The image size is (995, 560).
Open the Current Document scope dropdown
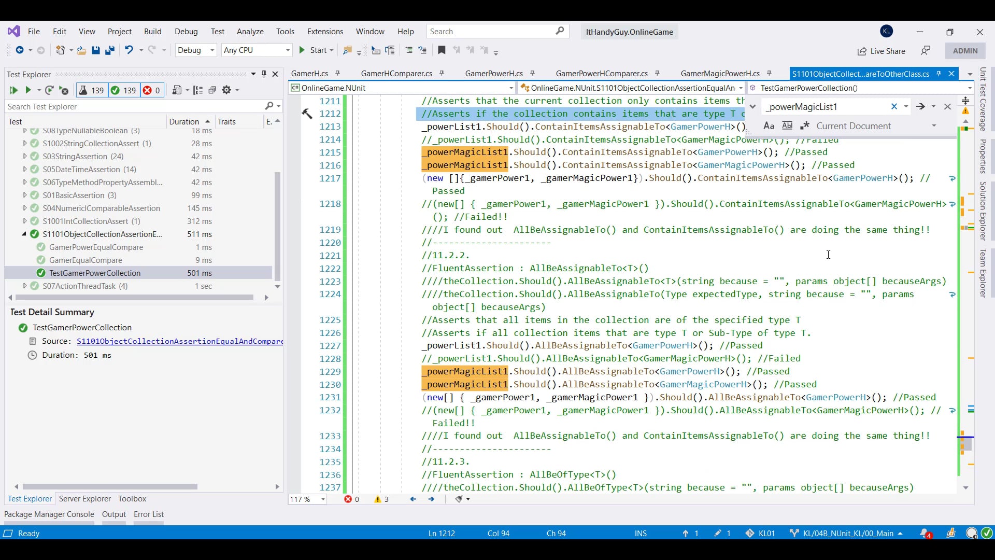[x=934, y=126]
